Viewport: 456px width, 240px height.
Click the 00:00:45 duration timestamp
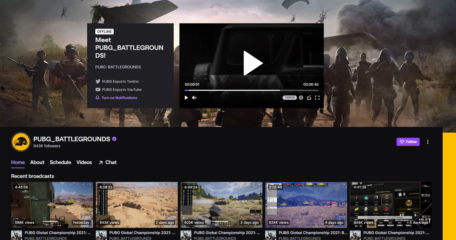point(311,84)
